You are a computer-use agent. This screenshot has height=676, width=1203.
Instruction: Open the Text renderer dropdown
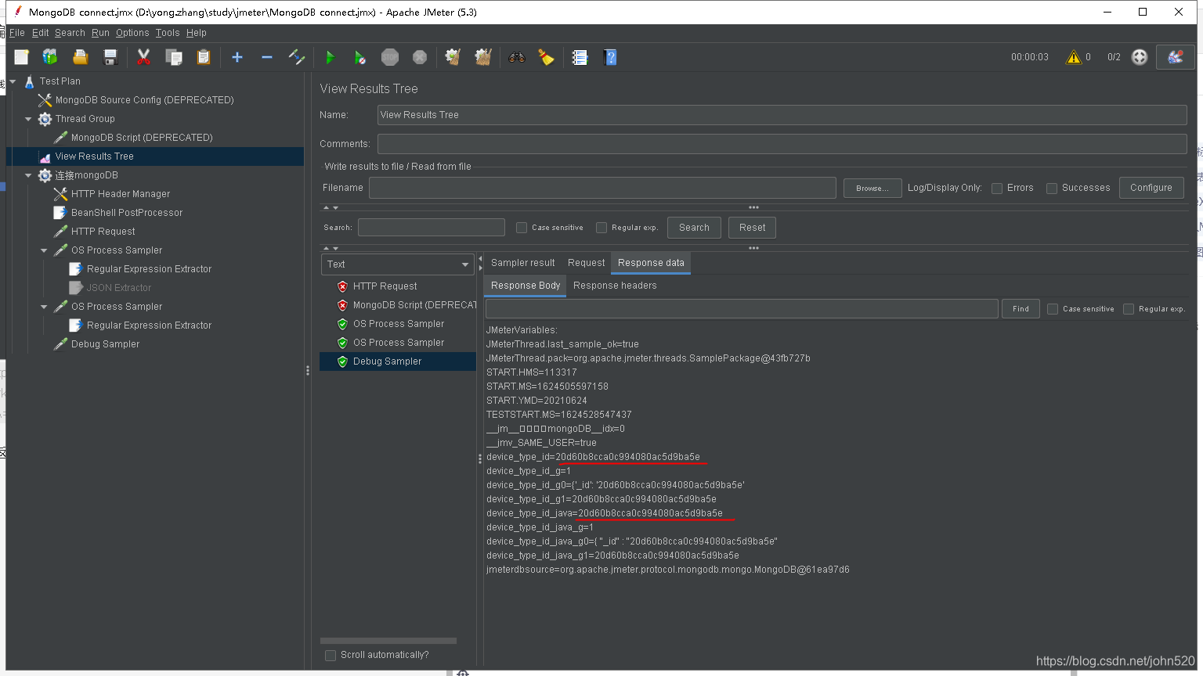398,264
